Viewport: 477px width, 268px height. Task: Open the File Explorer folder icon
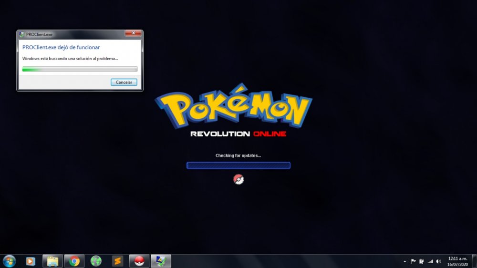[x=52, y=261]
